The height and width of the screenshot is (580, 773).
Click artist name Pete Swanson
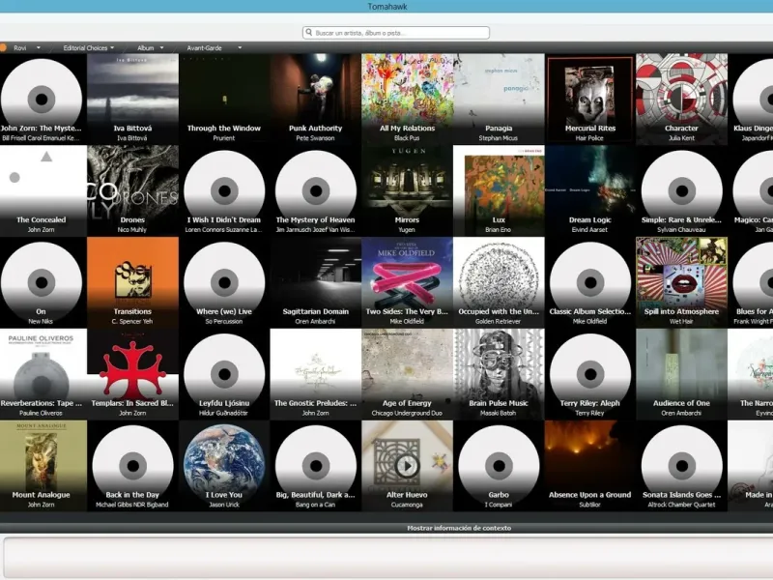click(x=316, y=138)
